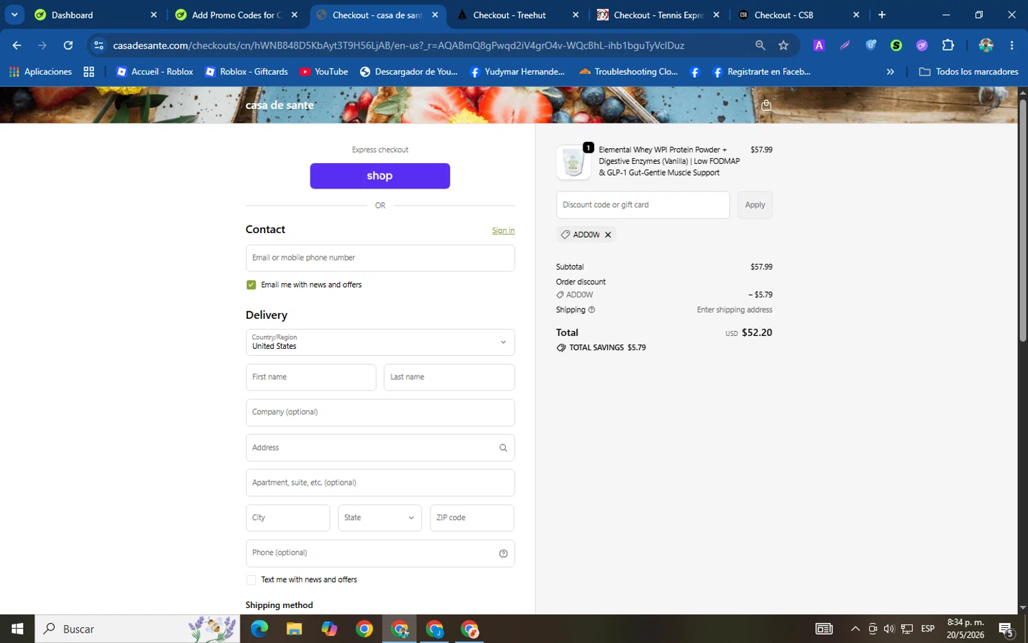This screenshot has width=1028, height=643.
Task: Close the Dashboard tab
Action: pos(154,15)
